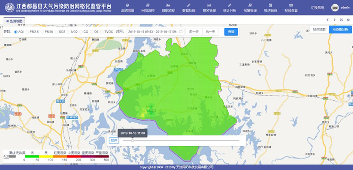
Task: Open the 监测地图 globe icon in top navigation
Action: (128, 5)
